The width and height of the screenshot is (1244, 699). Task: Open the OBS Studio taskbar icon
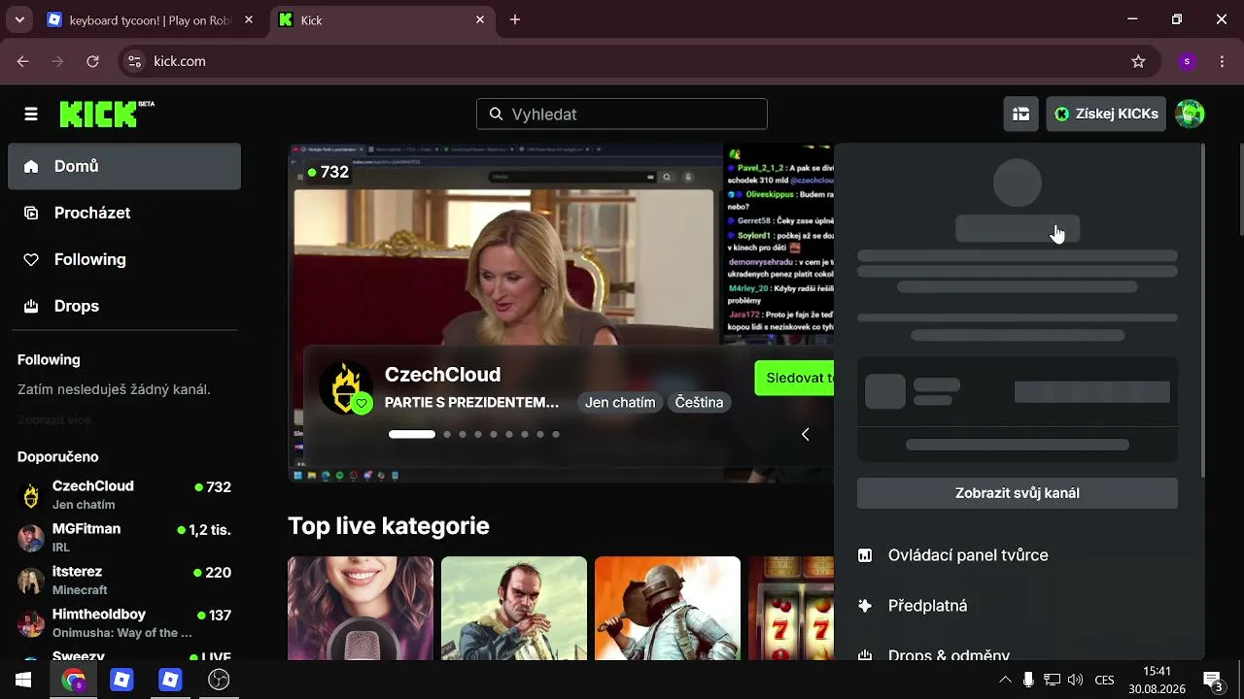click(219, 680)
